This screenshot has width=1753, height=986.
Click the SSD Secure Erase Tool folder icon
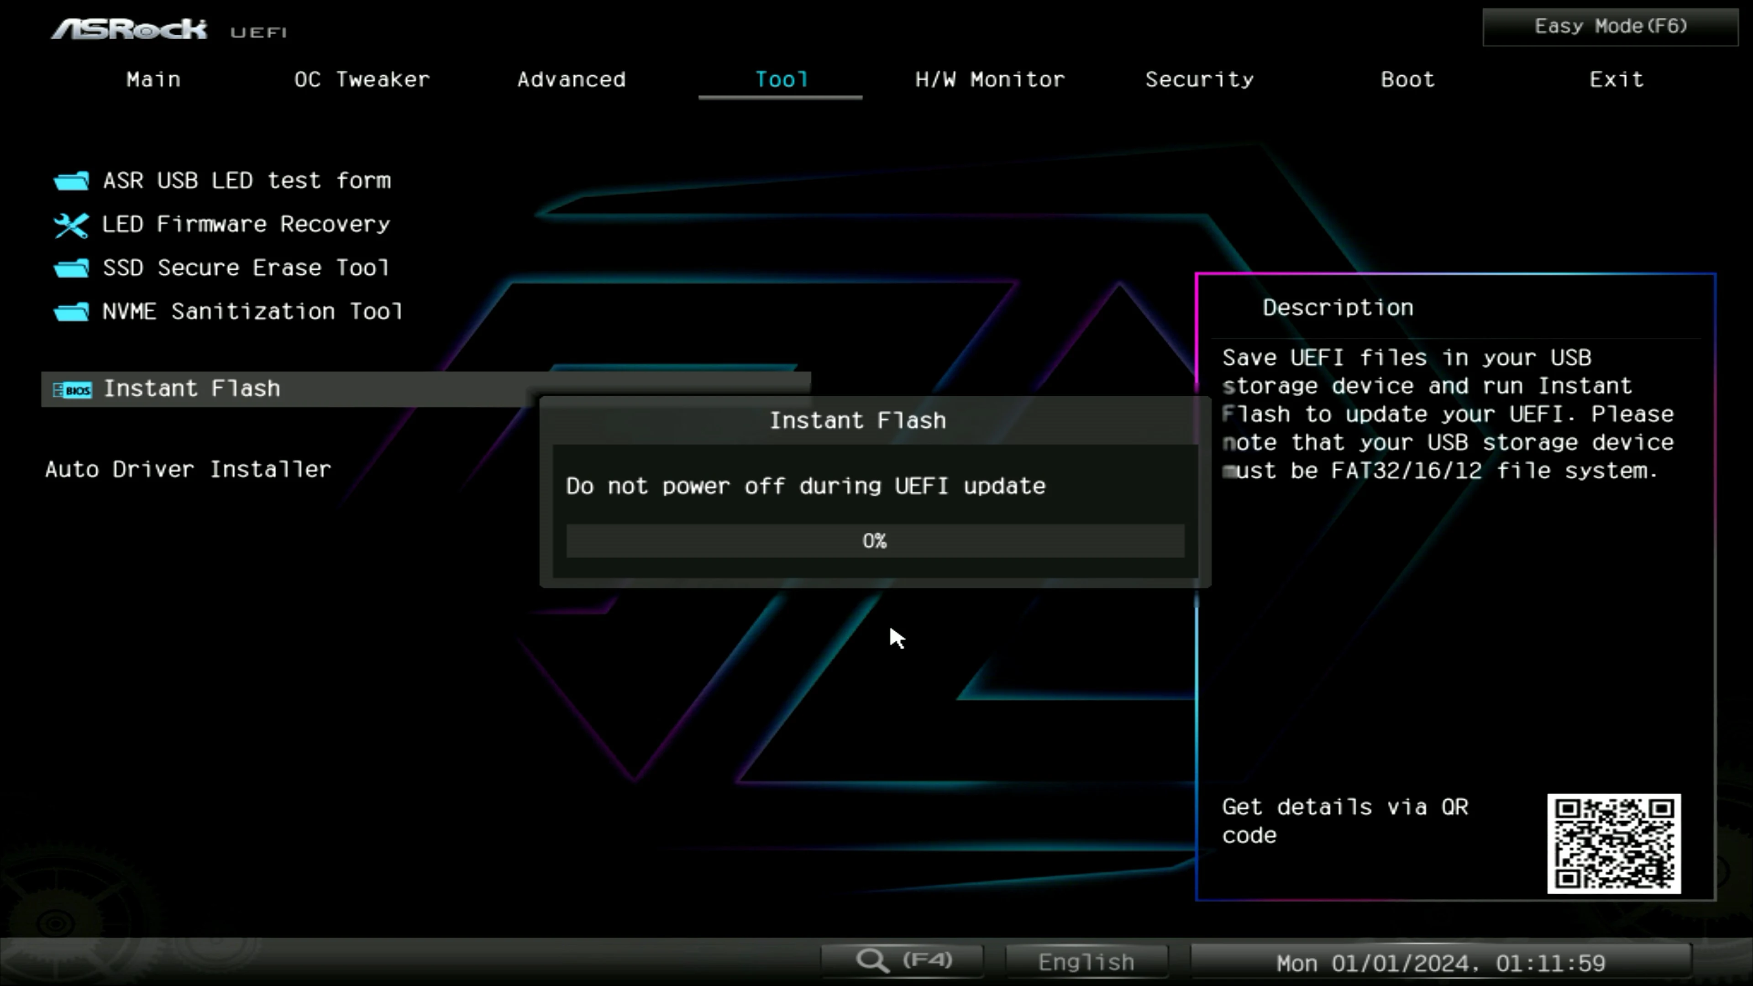point(71,268)
